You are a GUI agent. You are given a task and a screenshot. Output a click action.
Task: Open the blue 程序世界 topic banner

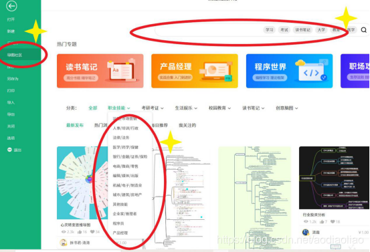coord(289,71)
